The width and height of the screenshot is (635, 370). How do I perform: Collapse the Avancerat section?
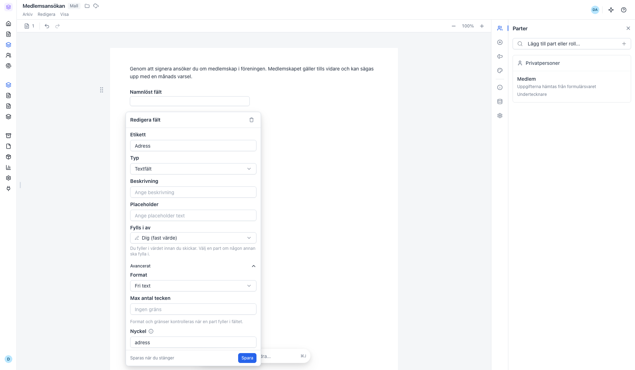[193, 266]
